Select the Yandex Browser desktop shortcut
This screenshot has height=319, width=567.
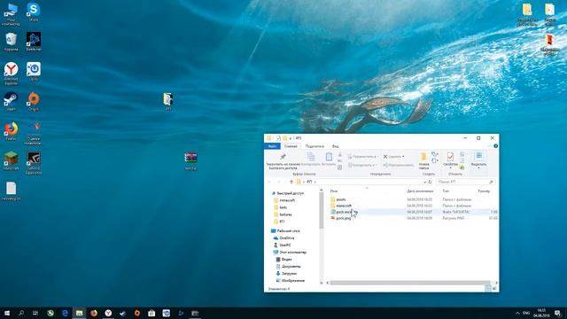(11, 74)
